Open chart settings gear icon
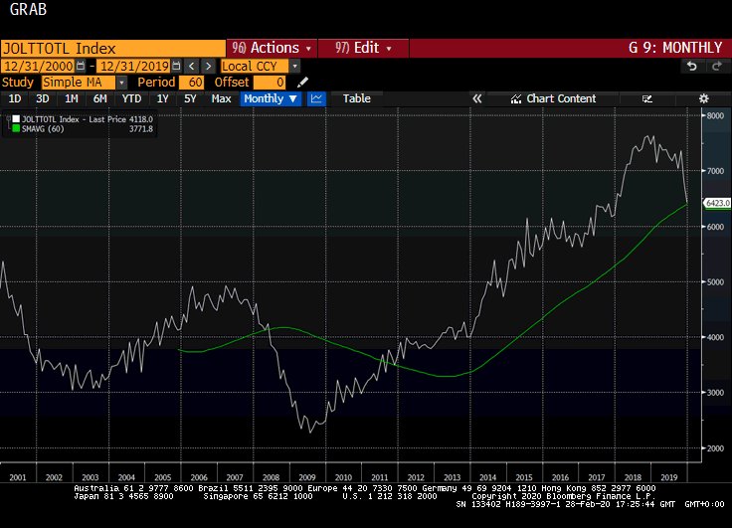The width and height of the screenshot is (732, 528). (x=703, y=98)
